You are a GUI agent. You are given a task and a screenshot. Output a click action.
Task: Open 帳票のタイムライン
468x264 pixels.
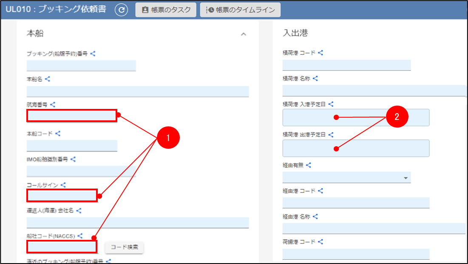tap(240, 10)
